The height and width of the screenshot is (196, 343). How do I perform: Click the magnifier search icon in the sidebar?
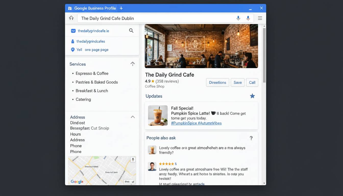pos(131,31)
